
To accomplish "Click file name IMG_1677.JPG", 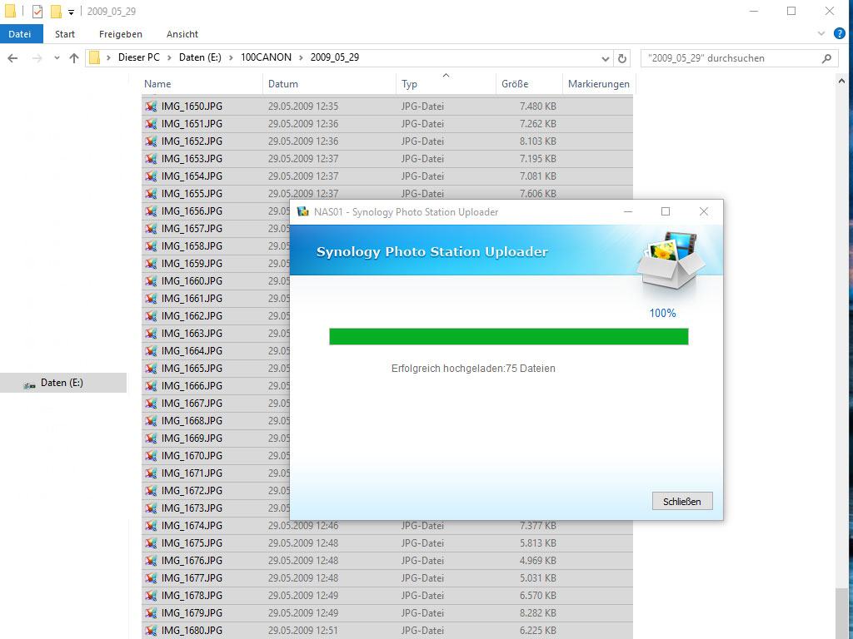I will (x=192, y=577).
